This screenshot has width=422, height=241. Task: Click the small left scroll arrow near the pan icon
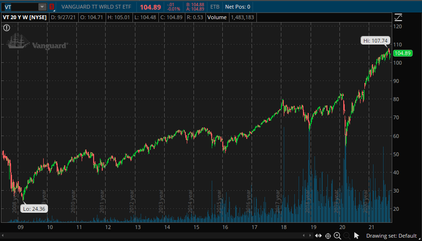(x=303, y=236)
